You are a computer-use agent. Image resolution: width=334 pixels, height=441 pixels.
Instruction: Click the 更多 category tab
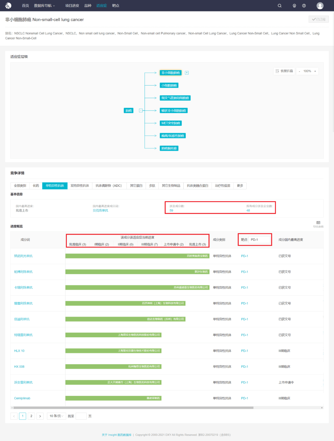pyautogui.click(x=240, y=186)
